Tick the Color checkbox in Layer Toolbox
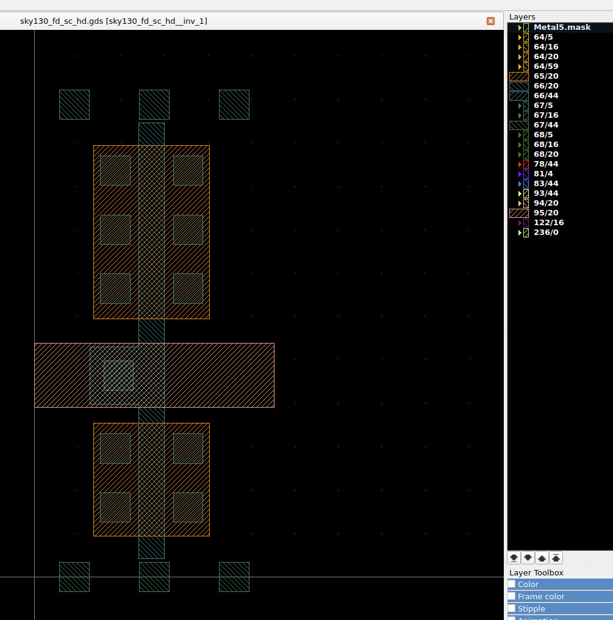The image size is (613, 620). click(512, 584)
